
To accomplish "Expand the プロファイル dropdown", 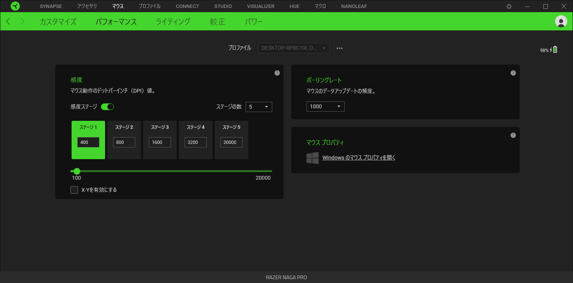I will click(x=294, y=48).
